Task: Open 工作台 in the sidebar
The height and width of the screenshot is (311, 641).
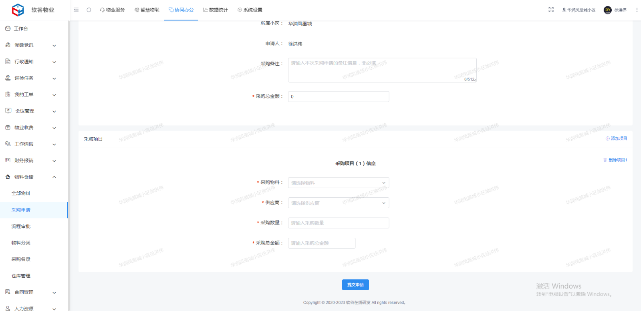Action: (21, 29)
